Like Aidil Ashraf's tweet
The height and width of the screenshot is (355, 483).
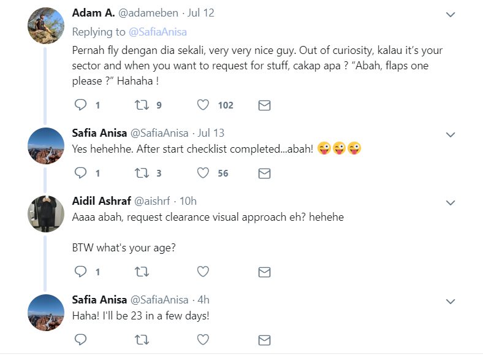(x=203, y=272)
